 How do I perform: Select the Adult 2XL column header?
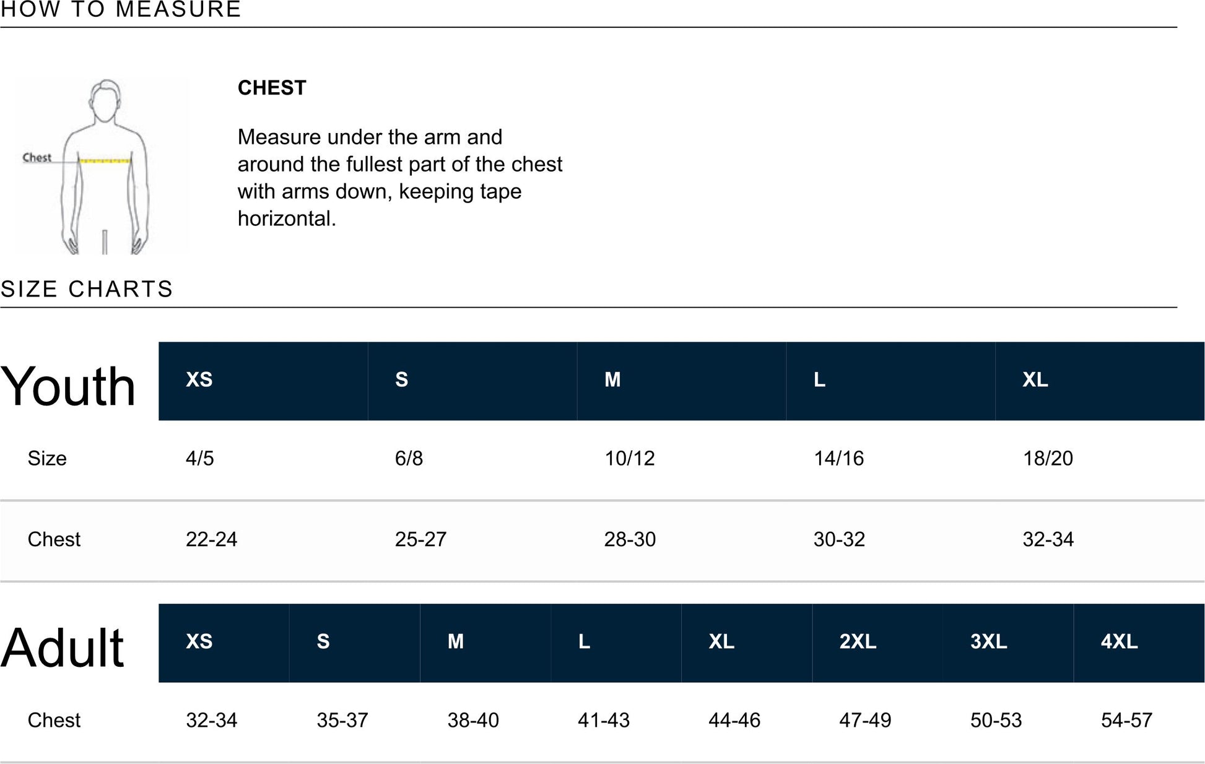click(858, 641)
